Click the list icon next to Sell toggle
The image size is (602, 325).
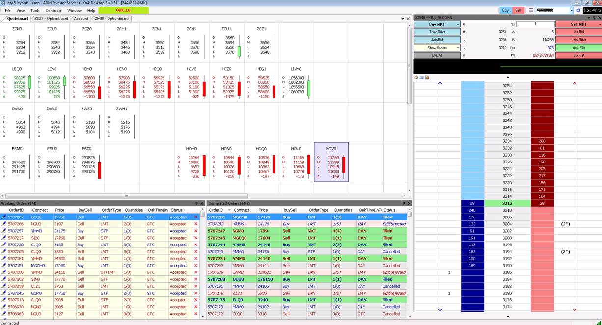[530, 10]
